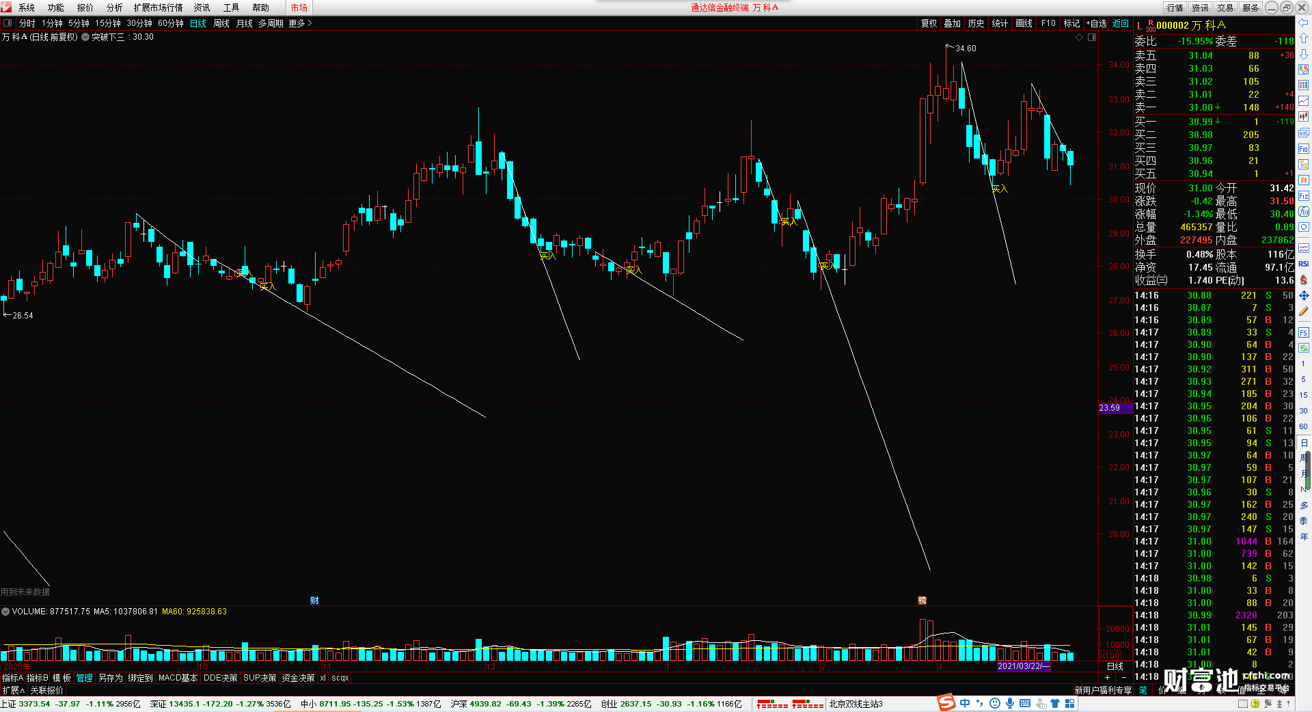The width and height of the screenshot is (1312, 712).
Task: Click the blue move-arrows sidebar icon
Action: tap(1304, 295)
